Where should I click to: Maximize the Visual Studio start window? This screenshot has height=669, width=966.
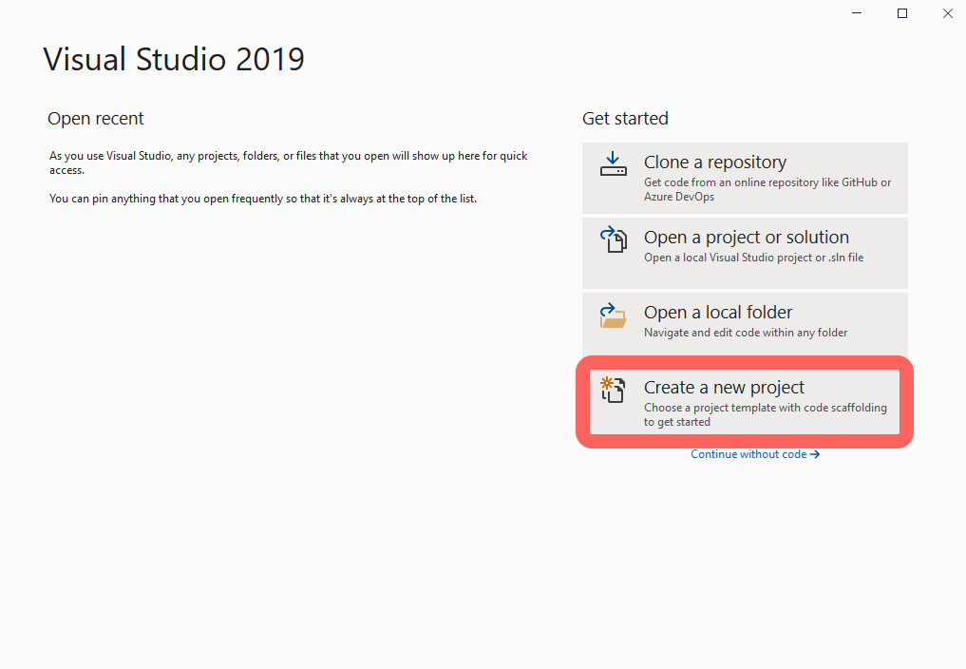[902, 13]
